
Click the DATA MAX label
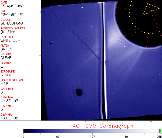pyautogui.click(x=7, y=97)
